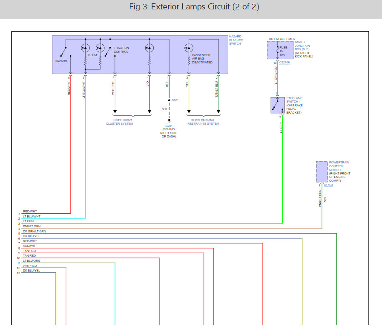Click the G201 ground label
The width and height of the screenshot is (382, 332).
169,126
